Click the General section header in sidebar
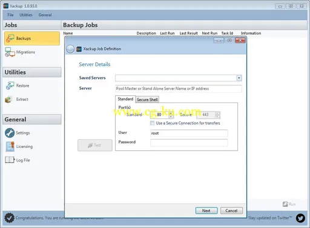The height and width of the screenshot is (228, 310). (x=32, y=119)
